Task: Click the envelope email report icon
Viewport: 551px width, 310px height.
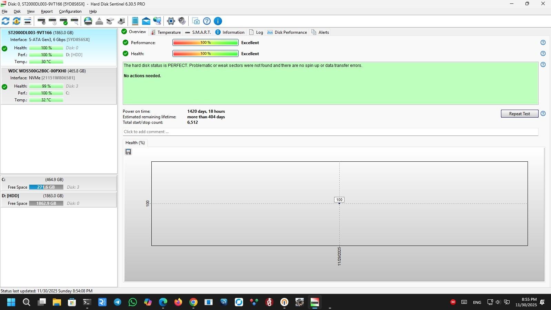Action: (146, 21)
